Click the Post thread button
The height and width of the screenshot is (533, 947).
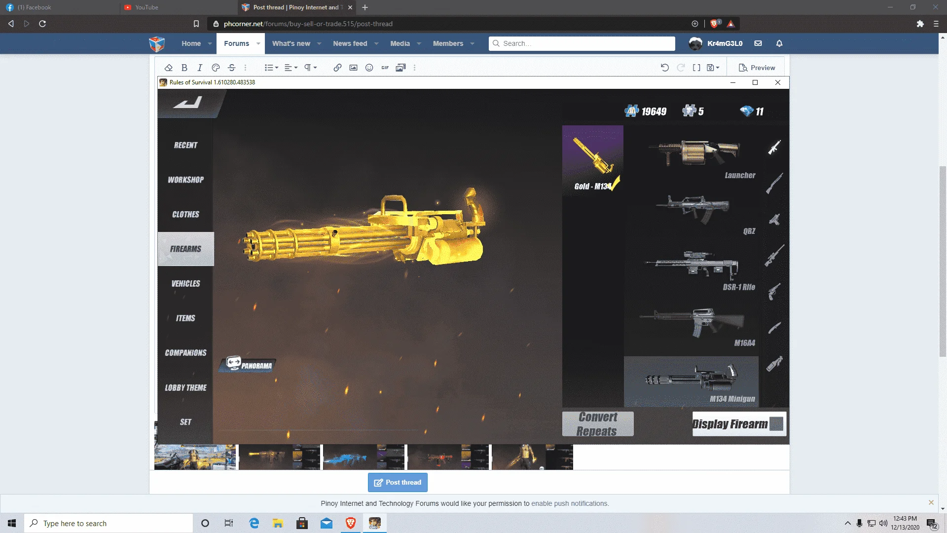tap(398, 482)
